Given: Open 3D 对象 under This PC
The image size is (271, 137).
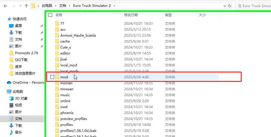Looking at the screenshot, I should 21,98.
